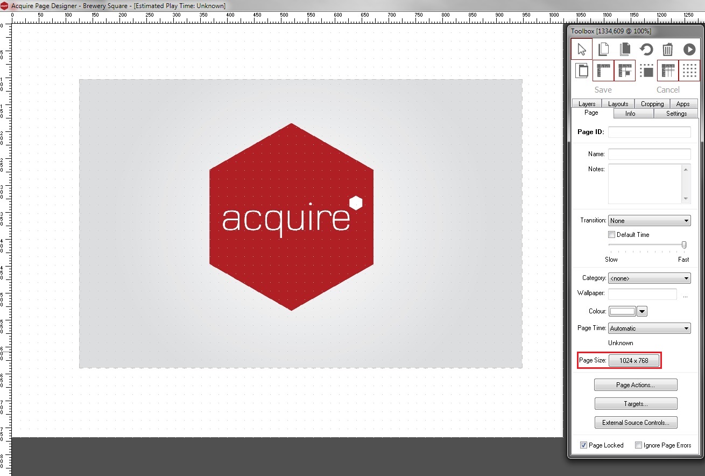Toggle the dotted grid icon

coord(689,71)
